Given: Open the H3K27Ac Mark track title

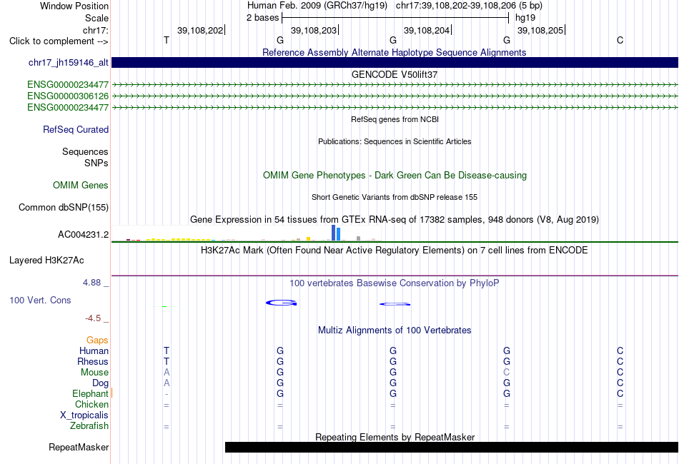Looking at the screenshot, I should click(x=395, y=251).
